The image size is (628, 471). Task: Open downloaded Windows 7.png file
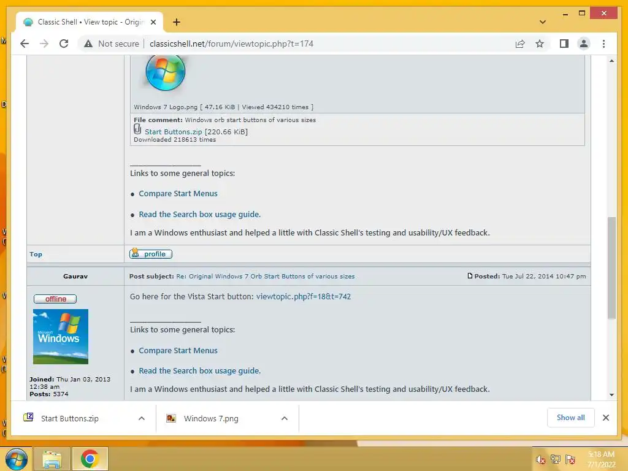point(211,418)
